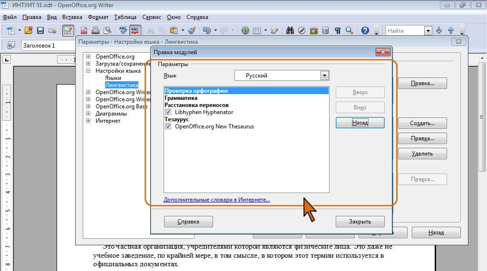Select Языки in the options tree

113,78
